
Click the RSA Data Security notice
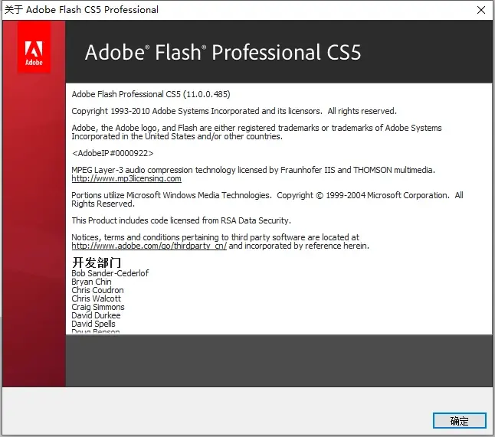pos(181,220)
